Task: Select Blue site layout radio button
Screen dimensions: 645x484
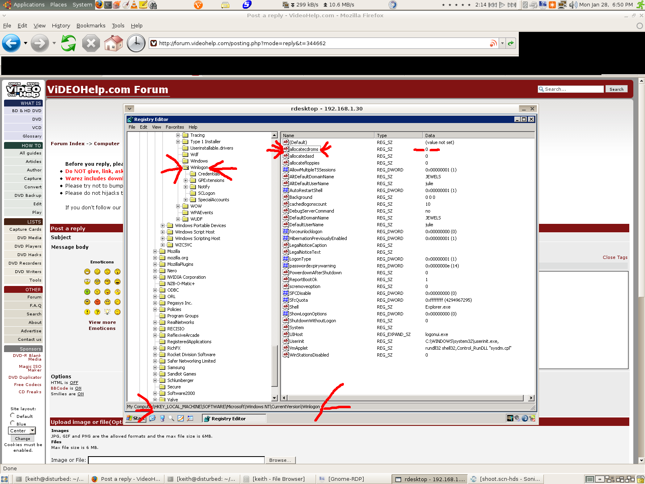Action: (x=12, y=423)
